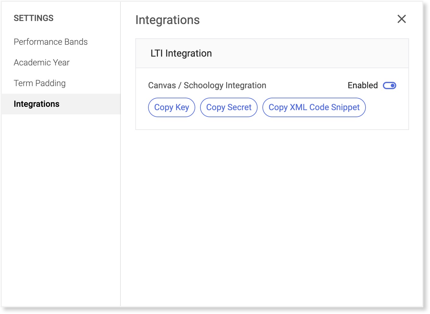Select Term Padding in the sidebar
This screenshot has width=430, height=314.
click(40, 83)
